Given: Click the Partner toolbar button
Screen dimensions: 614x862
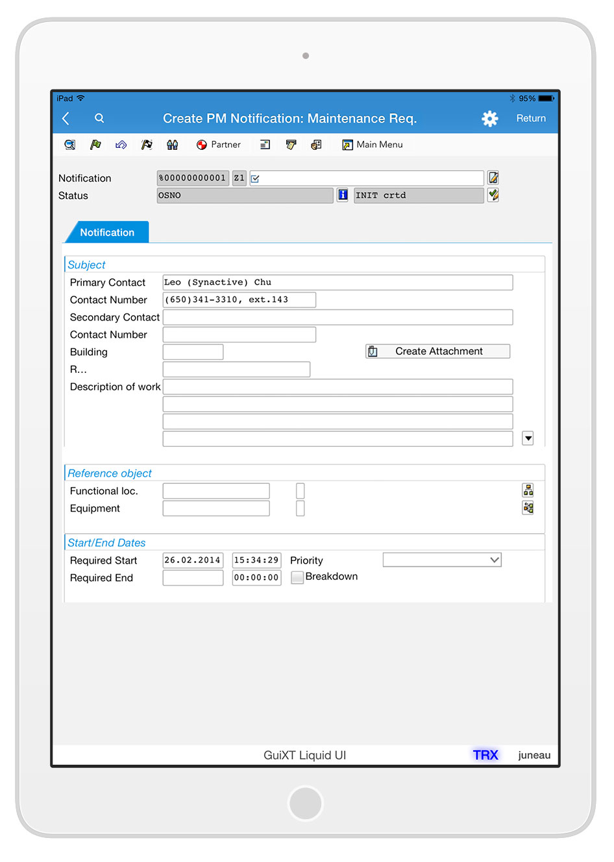Looking at the screenshot, I should click(219, 145).
